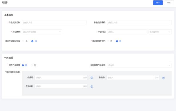
Task: Click the chevron arrow in 作业票样 select
Action: pos(60,32)
